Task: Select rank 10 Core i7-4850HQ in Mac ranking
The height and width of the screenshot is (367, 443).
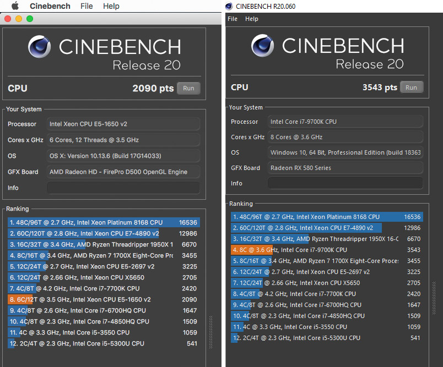Action: click(104, 321)
